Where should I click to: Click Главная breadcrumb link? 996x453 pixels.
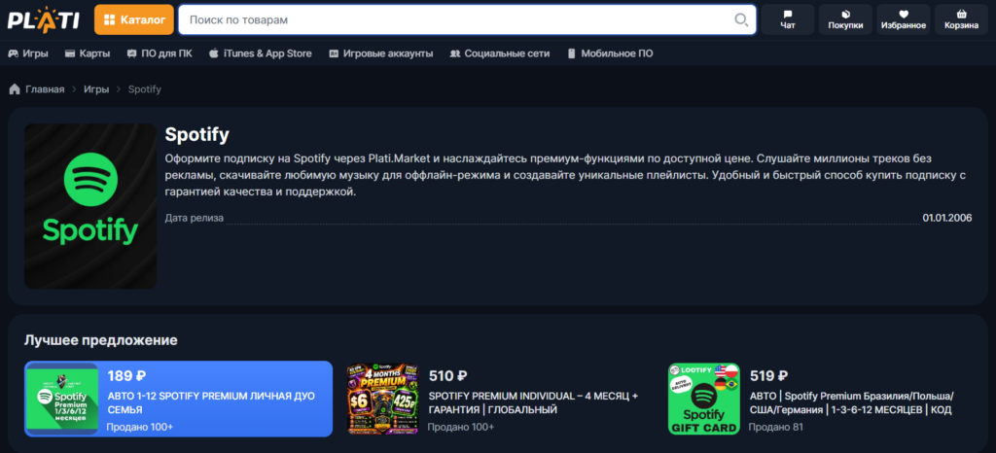tap(45, 89)
